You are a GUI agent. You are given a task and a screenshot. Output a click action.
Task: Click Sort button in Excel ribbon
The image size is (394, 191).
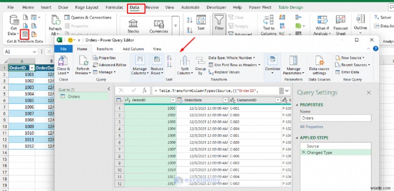(201, 23)
